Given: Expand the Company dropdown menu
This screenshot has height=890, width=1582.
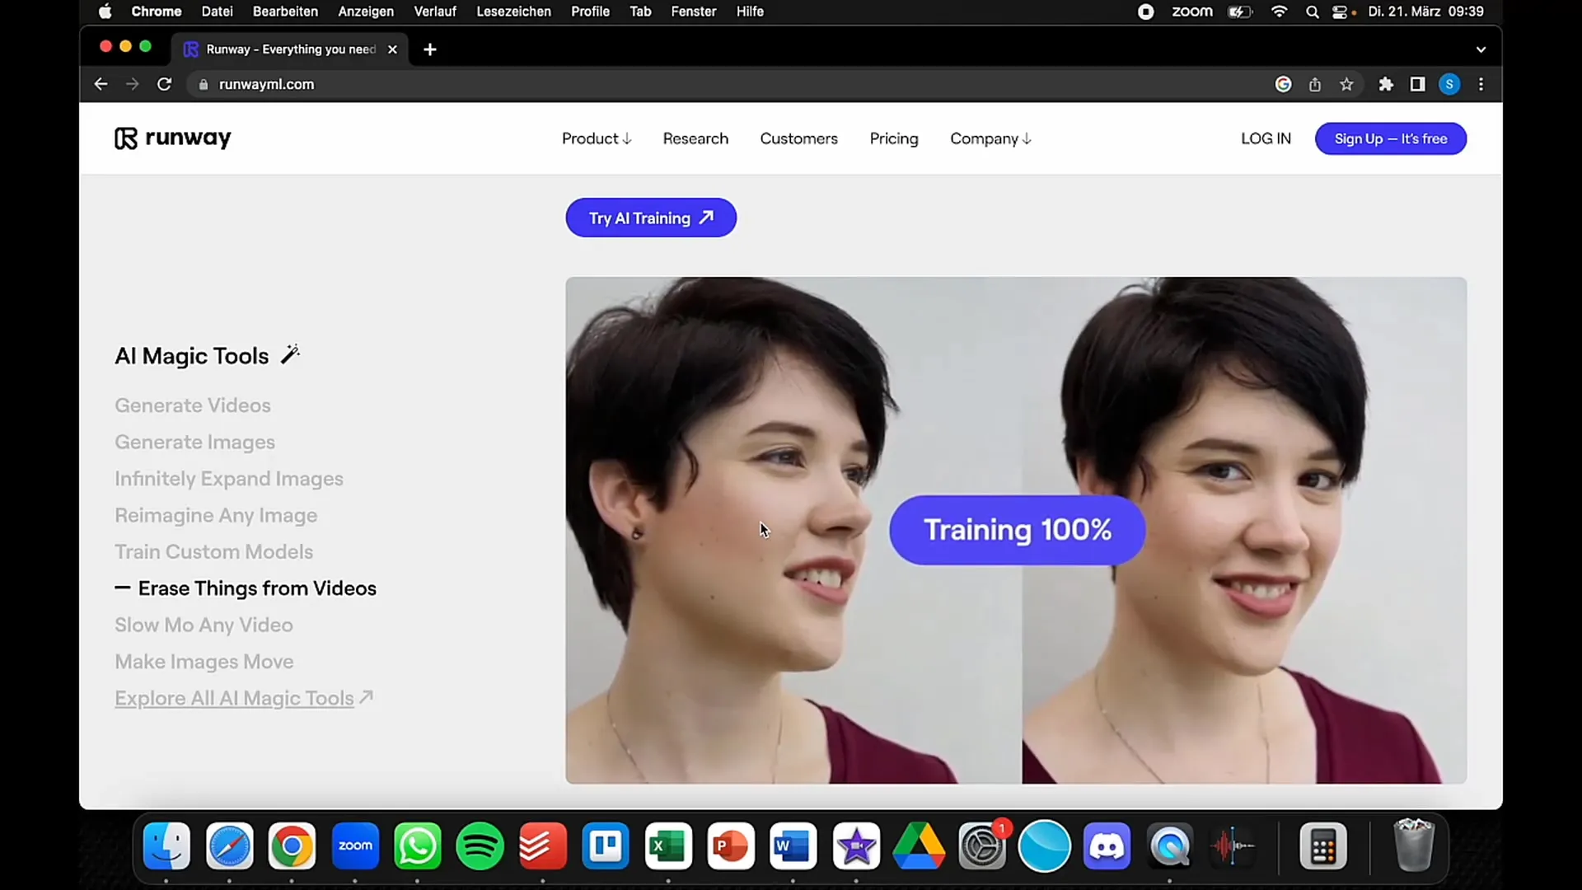Looking at the screenshot, I should 988,138.
